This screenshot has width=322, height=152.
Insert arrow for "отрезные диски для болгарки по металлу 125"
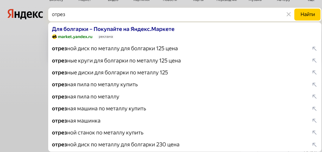click(314, 72)
